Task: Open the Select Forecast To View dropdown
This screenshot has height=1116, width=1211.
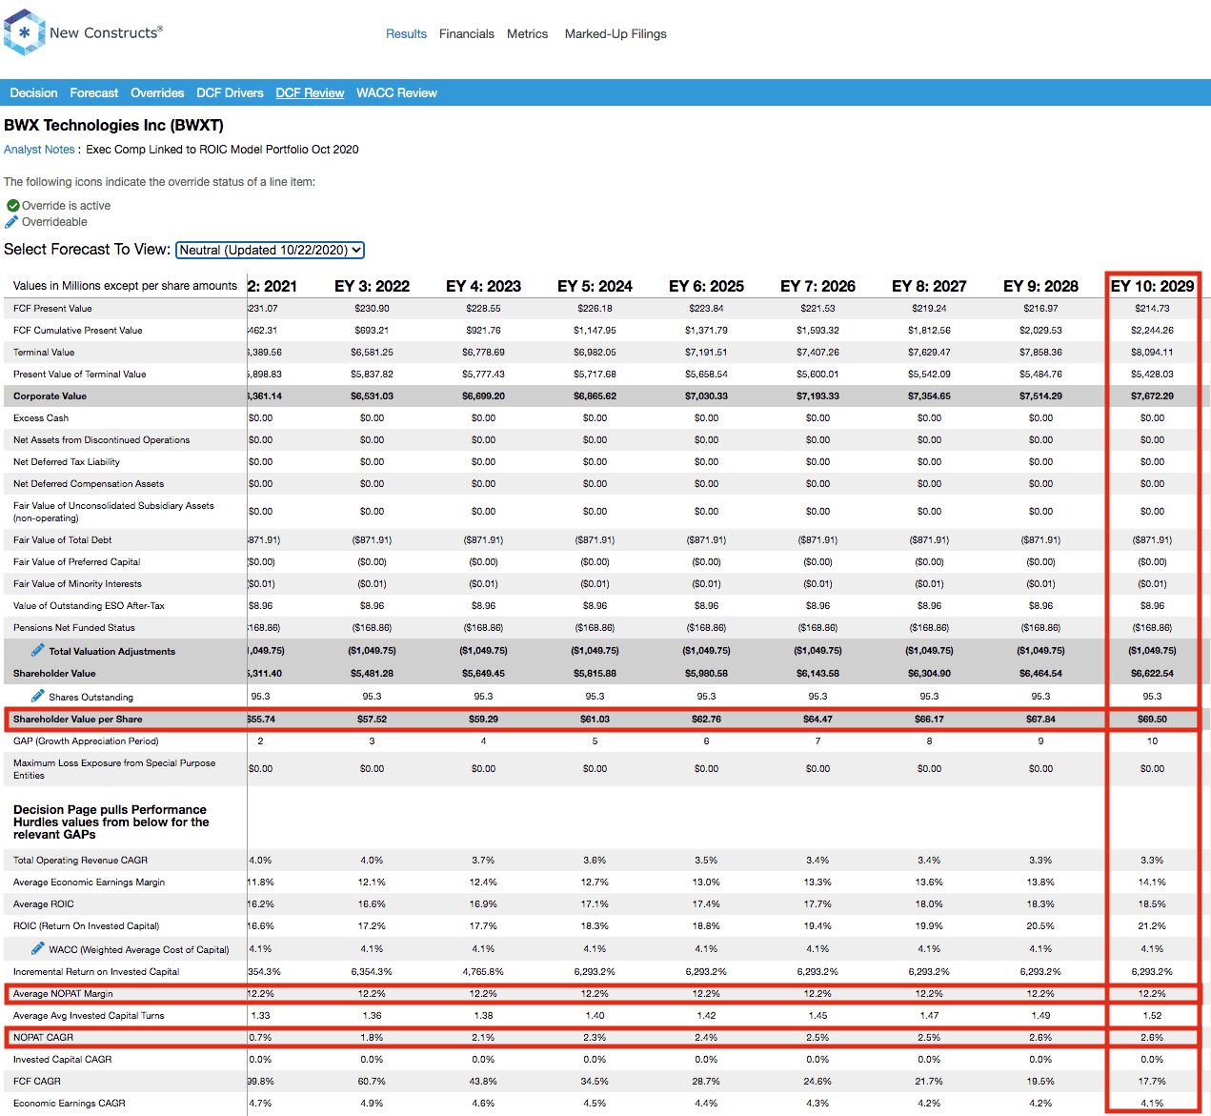Action: tap(271, 250)
